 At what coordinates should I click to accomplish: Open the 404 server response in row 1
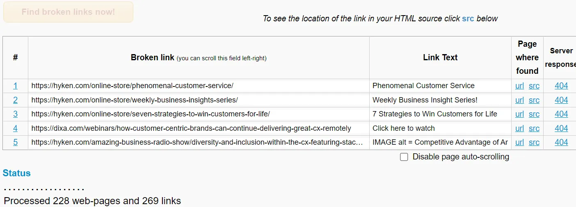tap(561, 86)
